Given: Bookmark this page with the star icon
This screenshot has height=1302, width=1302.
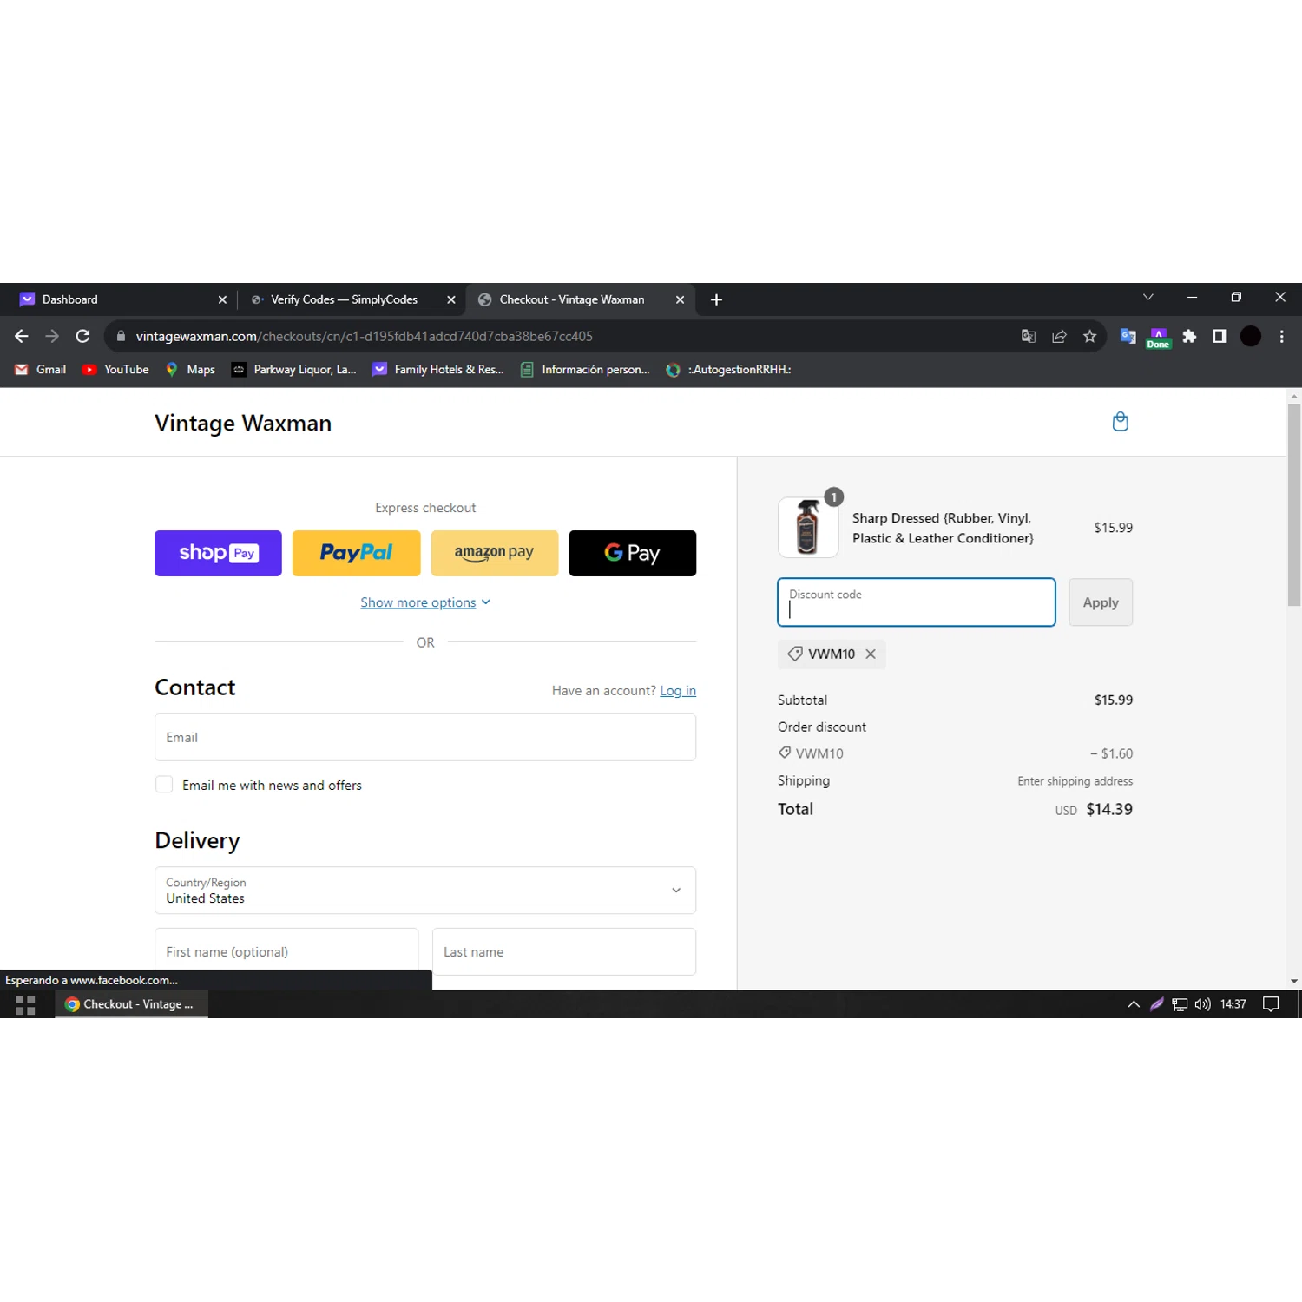Looking at the screenshot, I should click(1090, 336).
